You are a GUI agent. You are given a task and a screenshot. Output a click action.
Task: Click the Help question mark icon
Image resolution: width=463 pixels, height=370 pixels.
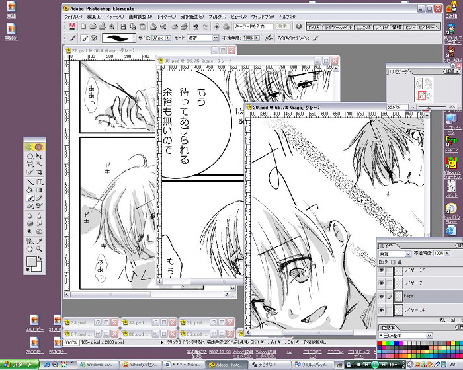[x=299, y=26]
